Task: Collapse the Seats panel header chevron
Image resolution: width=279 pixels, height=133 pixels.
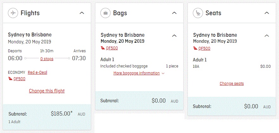Action: [x=267, y=13]
